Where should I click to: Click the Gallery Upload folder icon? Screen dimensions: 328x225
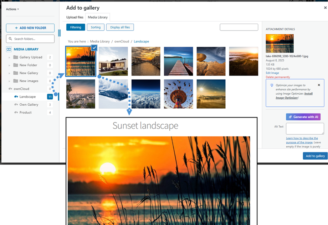16,57
